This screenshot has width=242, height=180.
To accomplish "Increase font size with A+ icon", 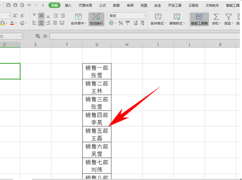I will click(x=15, y=16).
